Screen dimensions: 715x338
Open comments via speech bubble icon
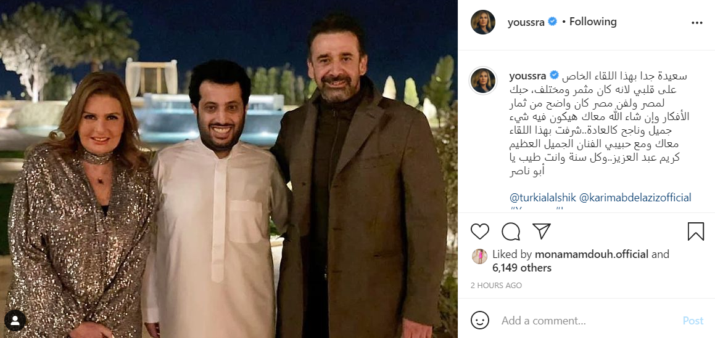coord(511,231)
